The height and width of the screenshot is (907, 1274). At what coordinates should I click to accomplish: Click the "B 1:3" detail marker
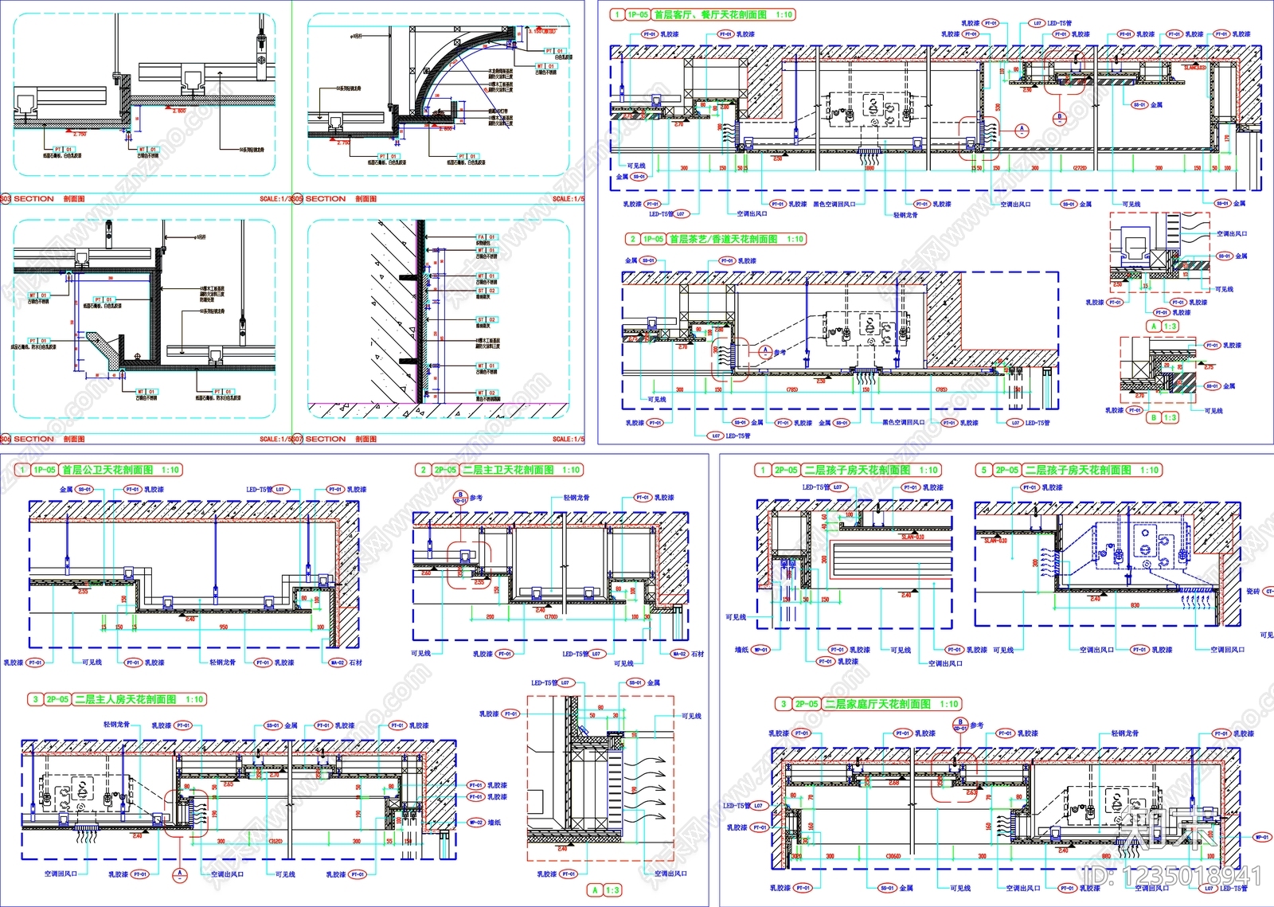[1163, 417]
